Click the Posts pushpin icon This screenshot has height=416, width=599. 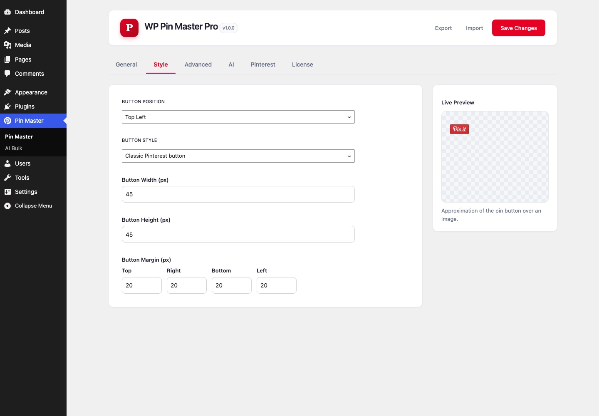[x=7, y=31]
